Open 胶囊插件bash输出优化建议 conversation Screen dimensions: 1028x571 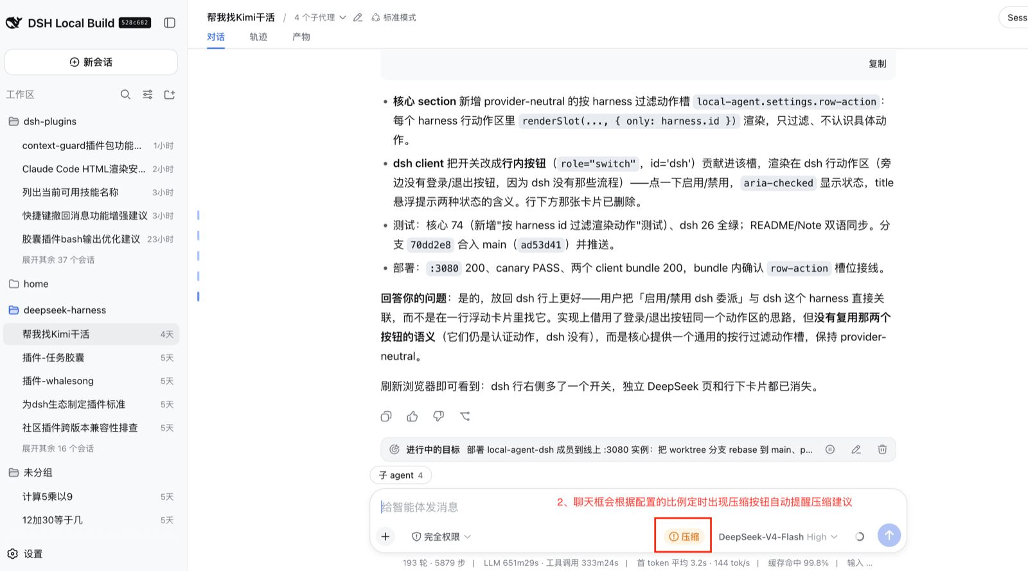pyautogui.click(x=91, y=239)
